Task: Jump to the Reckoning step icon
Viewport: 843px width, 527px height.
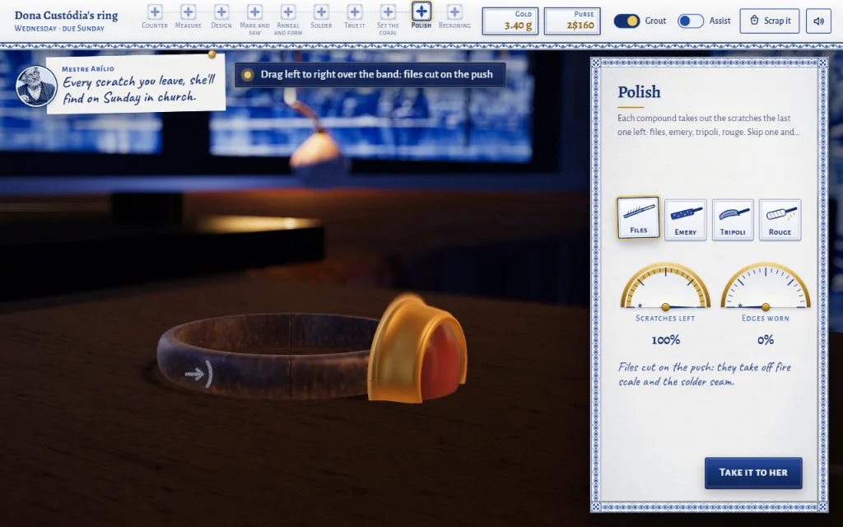Action: (454, 12)
